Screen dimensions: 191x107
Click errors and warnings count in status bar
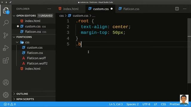coord(10,104)
